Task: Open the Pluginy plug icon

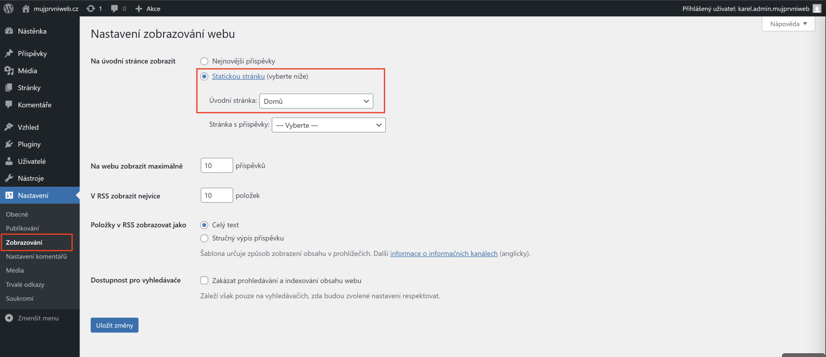Action: tap(9, 144)
